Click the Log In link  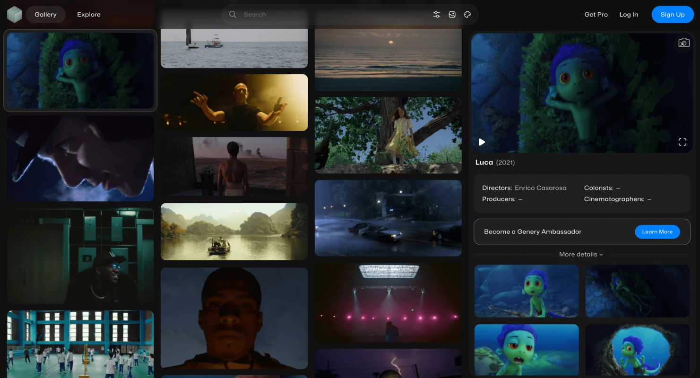pyautogui.click(x=629, y=15)
